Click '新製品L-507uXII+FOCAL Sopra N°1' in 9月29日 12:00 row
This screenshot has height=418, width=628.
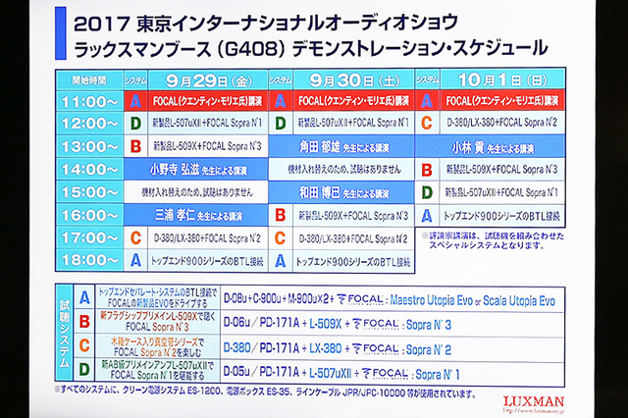click(207, 123)
